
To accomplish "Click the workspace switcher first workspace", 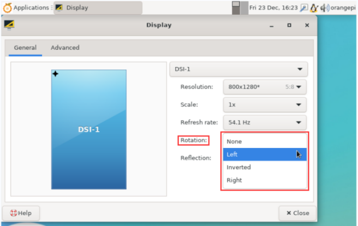I will point(236,8).
